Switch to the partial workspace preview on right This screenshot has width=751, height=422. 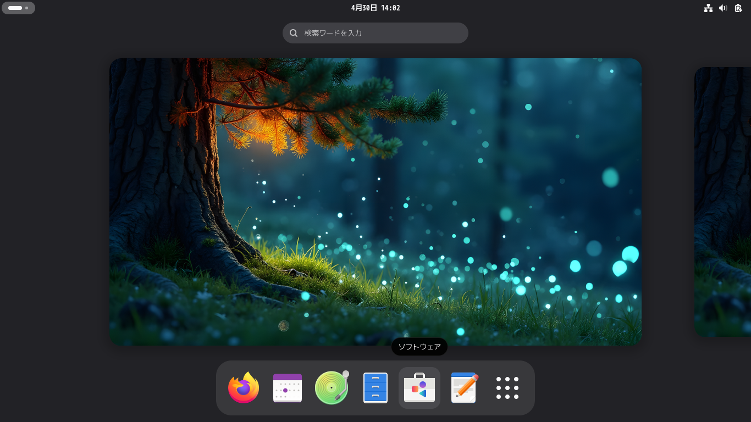pyautogui.click(x=723, y=203)
